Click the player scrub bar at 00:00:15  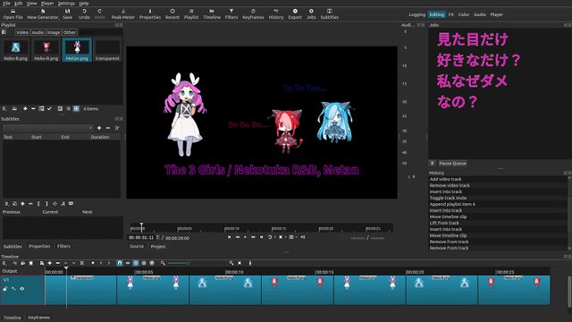tap(278, 229)
